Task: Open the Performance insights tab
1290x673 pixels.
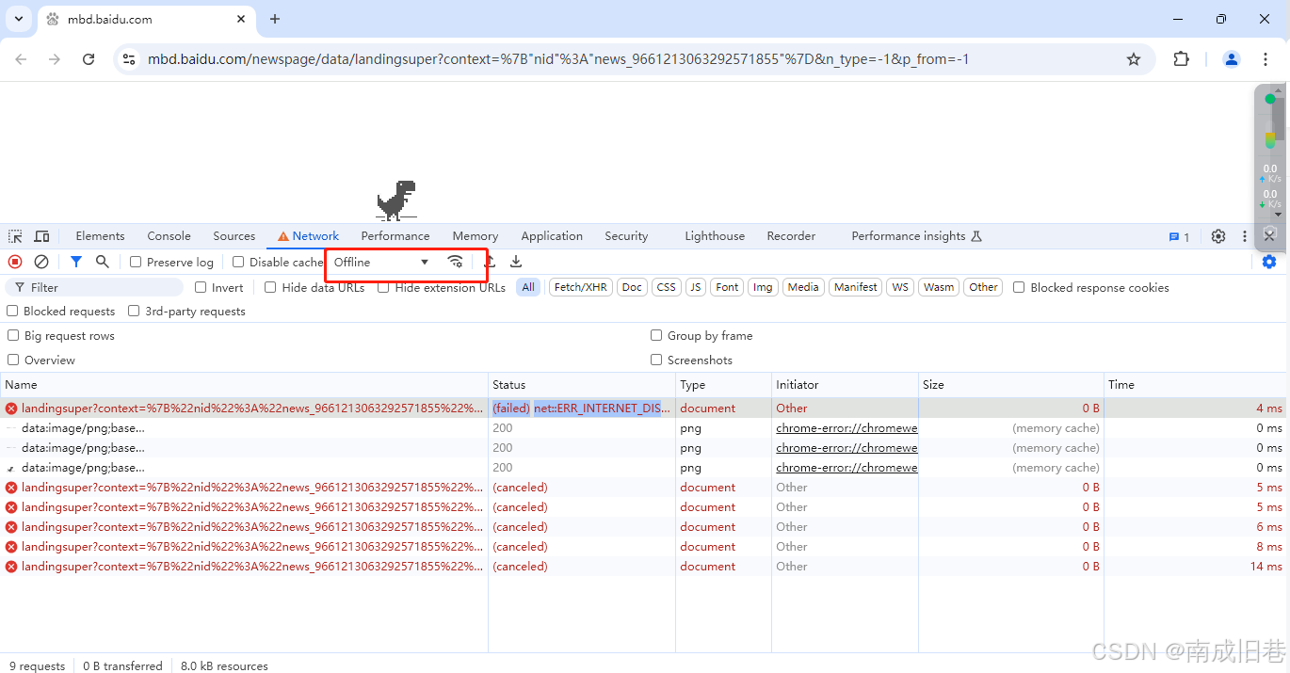Action: pyautogui.click(x=907, y=235)
